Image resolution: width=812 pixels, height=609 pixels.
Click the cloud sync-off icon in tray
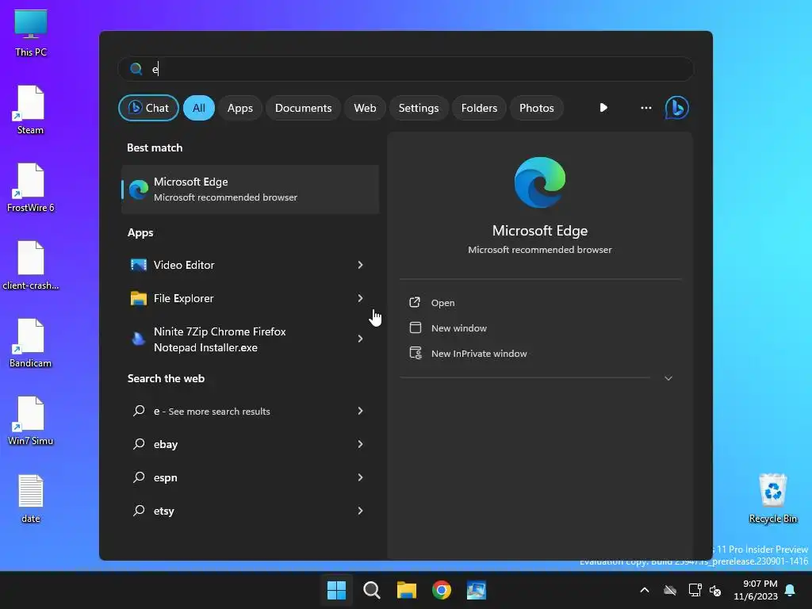(x=670, y=590)
